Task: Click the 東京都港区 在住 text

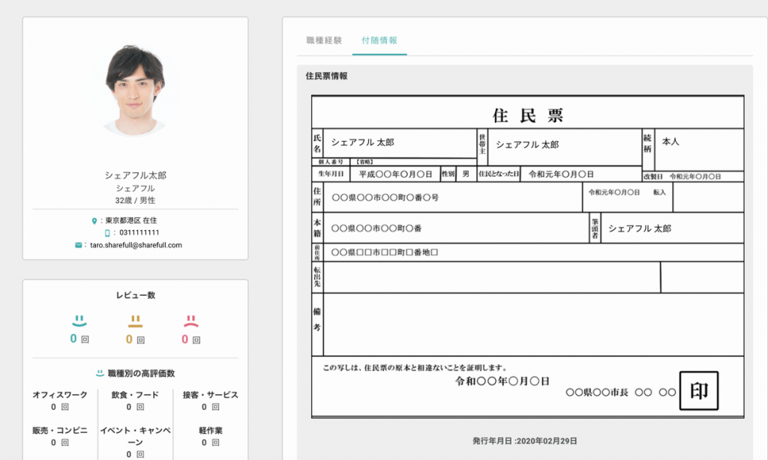Action: tap(131, 221)
